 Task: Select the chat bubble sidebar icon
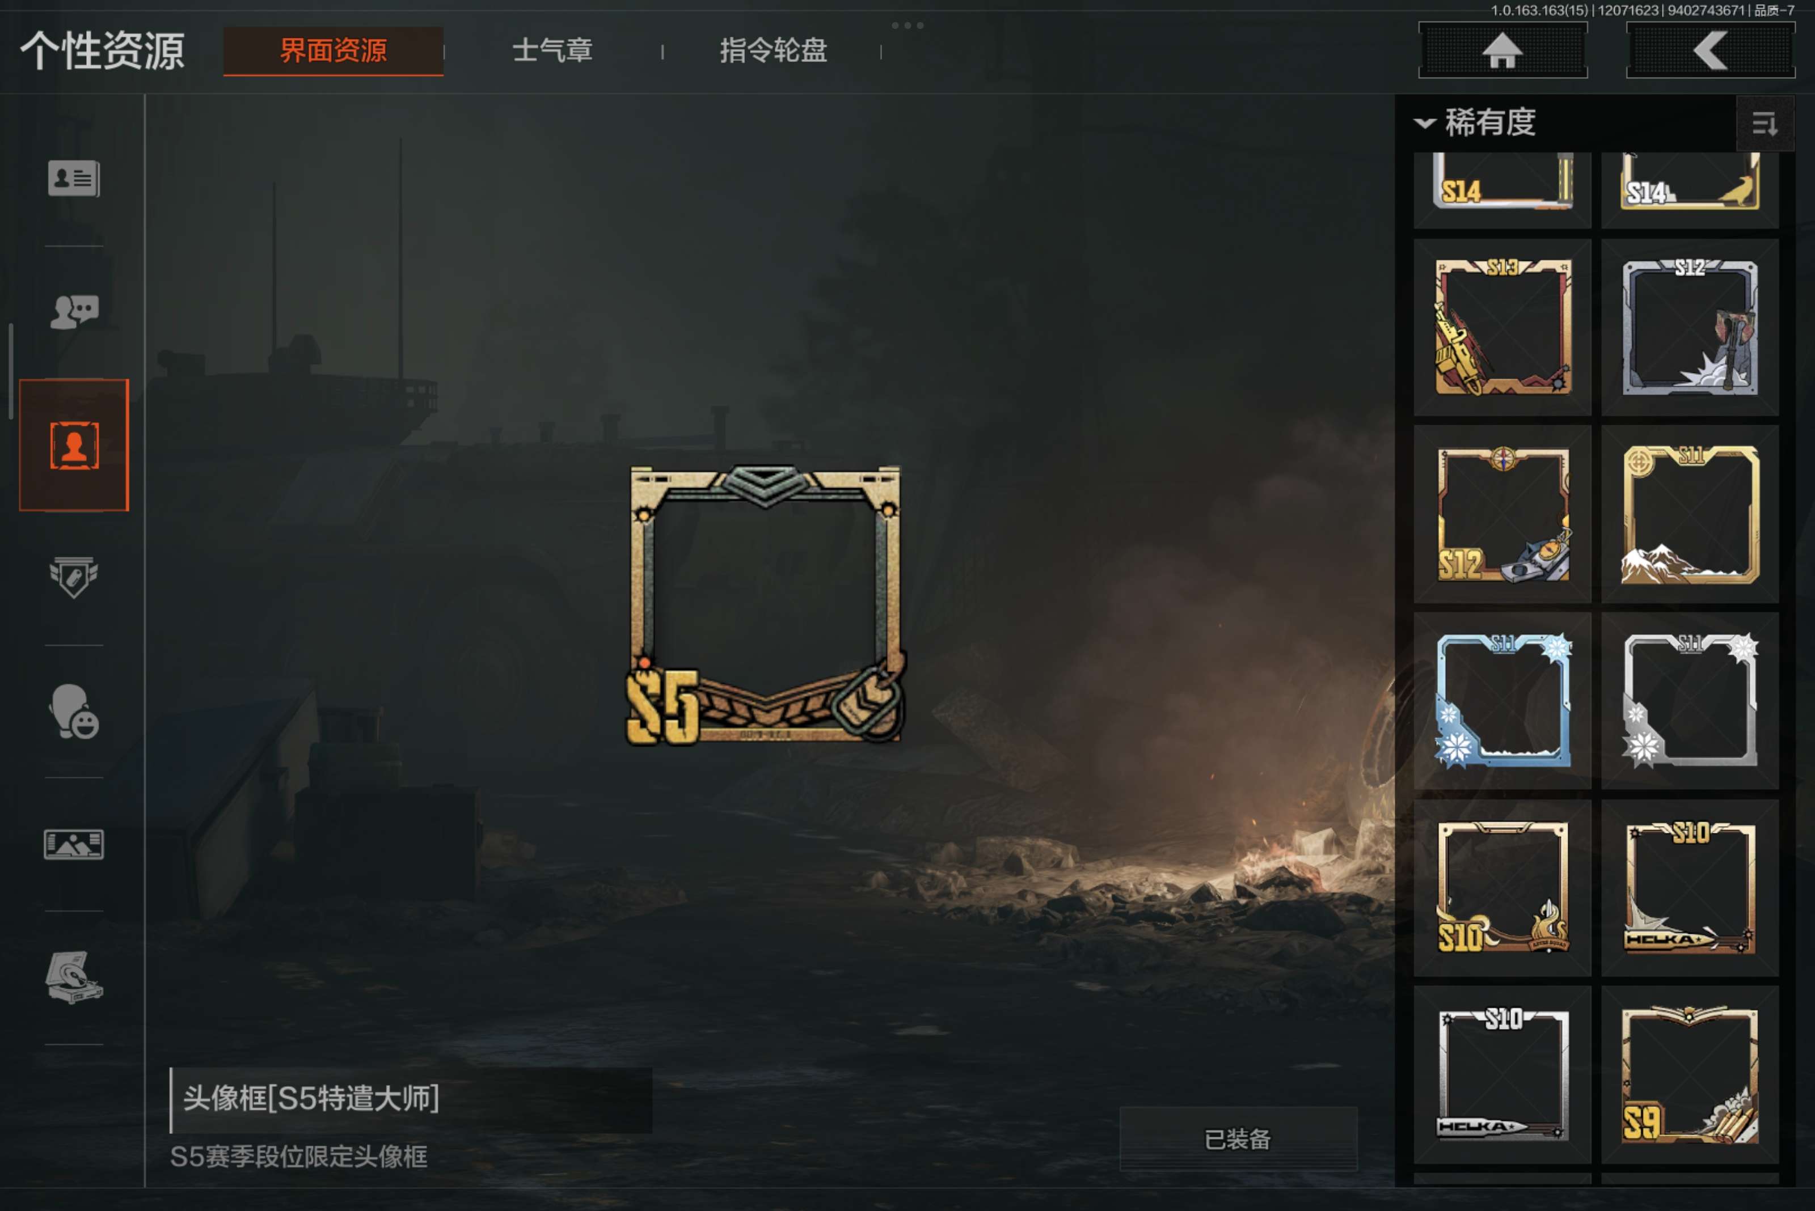coord(73,311)
